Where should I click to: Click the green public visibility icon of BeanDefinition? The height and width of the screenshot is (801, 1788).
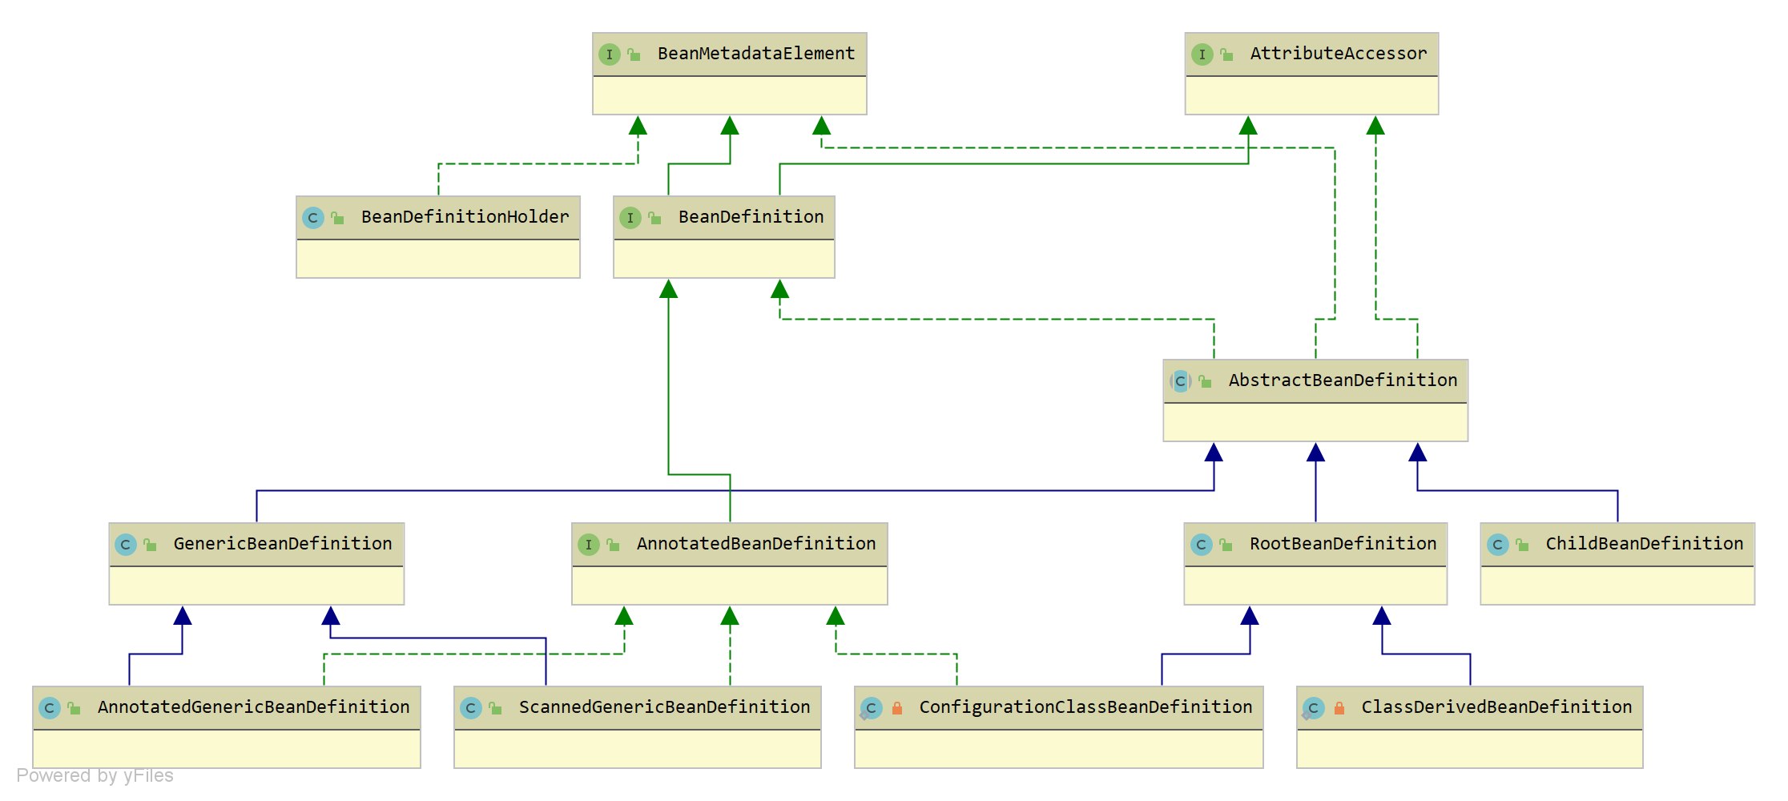pos(654,218)
